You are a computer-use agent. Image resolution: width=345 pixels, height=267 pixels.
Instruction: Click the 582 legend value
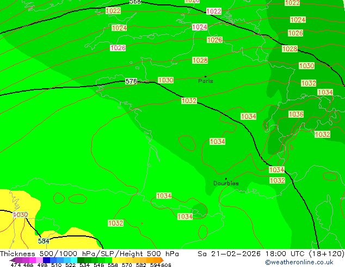pyautogui.click(x=141, y=265)
